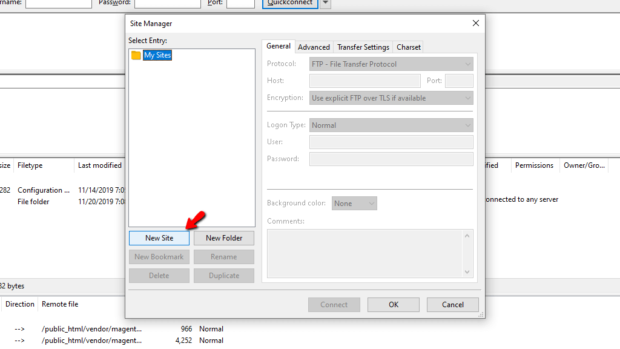Open the Logon Type dropdown
620x349 pixels.
click(x=391, y=125)
